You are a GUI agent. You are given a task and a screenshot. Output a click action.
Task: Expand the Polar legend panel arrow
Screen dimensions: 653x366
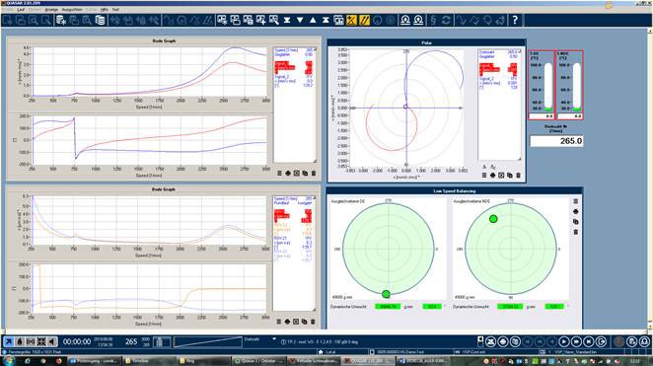point(519,51)
